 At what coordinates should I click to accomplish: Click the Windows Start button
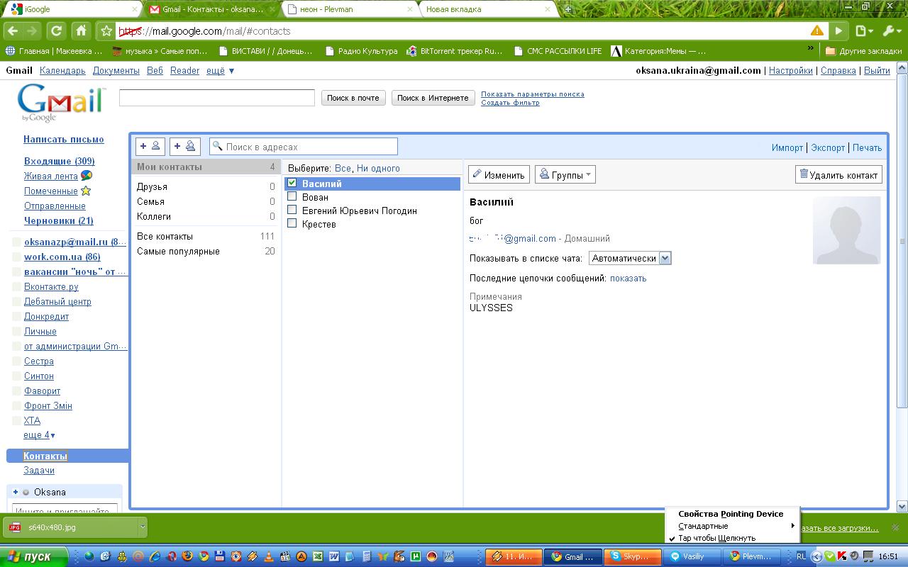[x=34, y=557]
